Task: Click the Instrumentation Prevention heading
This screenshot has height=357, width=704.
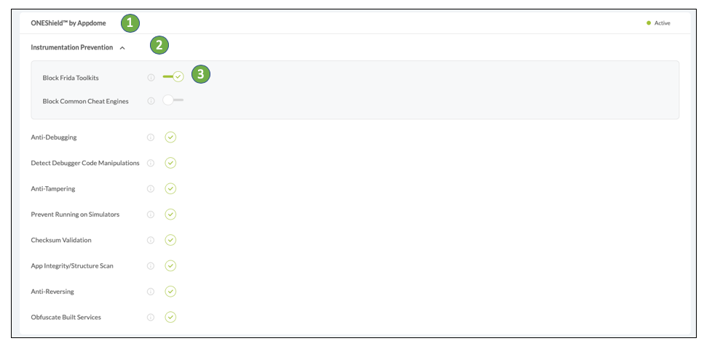Action: (x=72, y=47)
